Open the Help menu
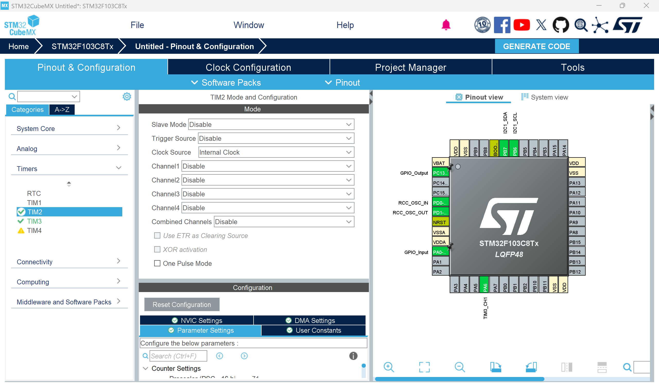Image resolution: width=659 pixels, height=387 pixels. pos(345,25)
